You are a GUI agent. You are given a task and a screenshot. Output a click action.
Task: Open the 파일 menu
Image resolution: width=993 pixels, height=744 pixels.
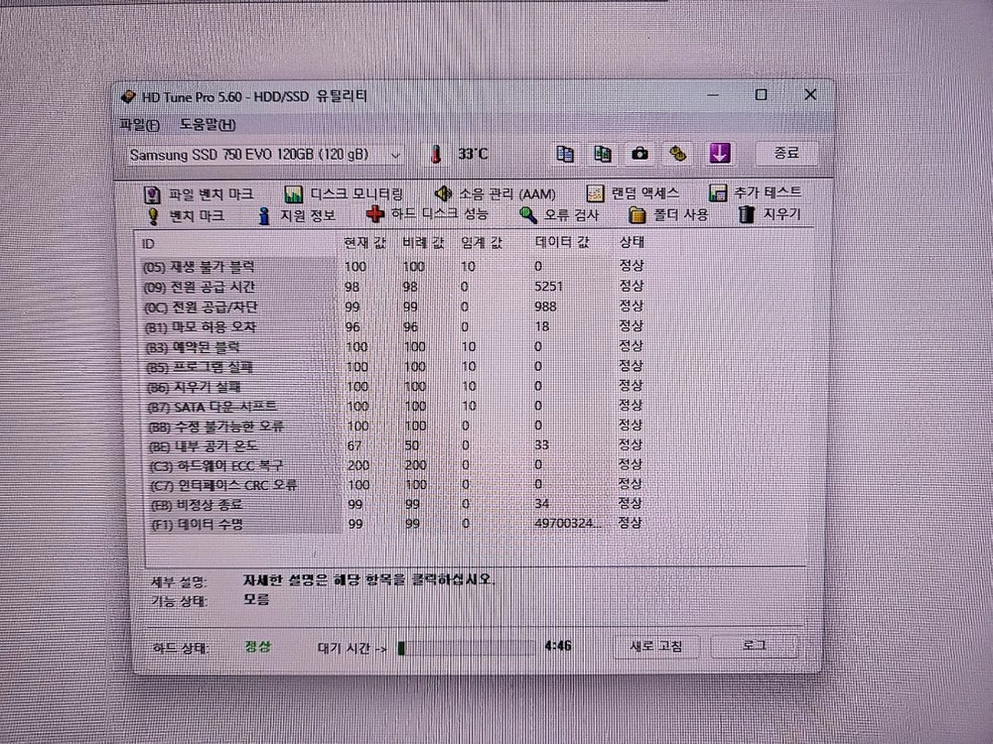[x=139, y=125]
